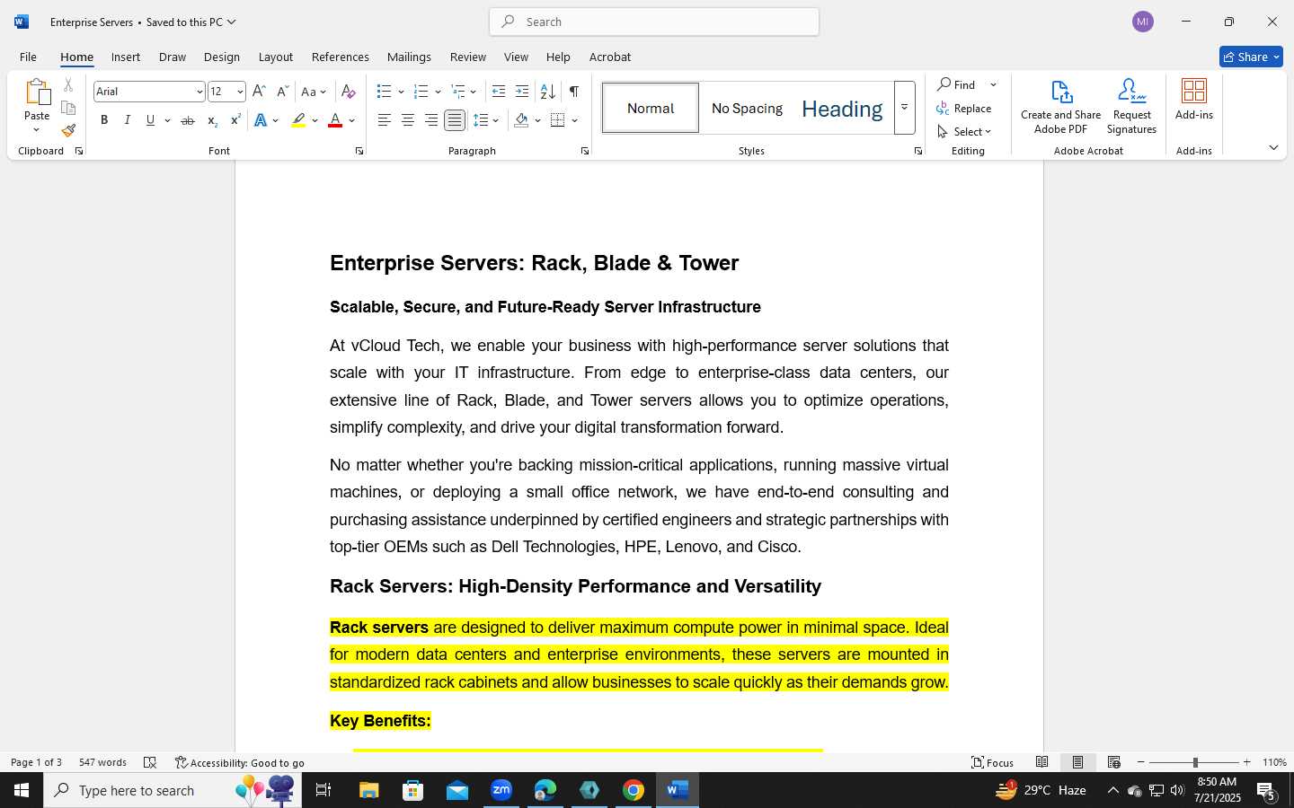1294x808 pixels.
Task: Align text right
Action: click(431, 120)
